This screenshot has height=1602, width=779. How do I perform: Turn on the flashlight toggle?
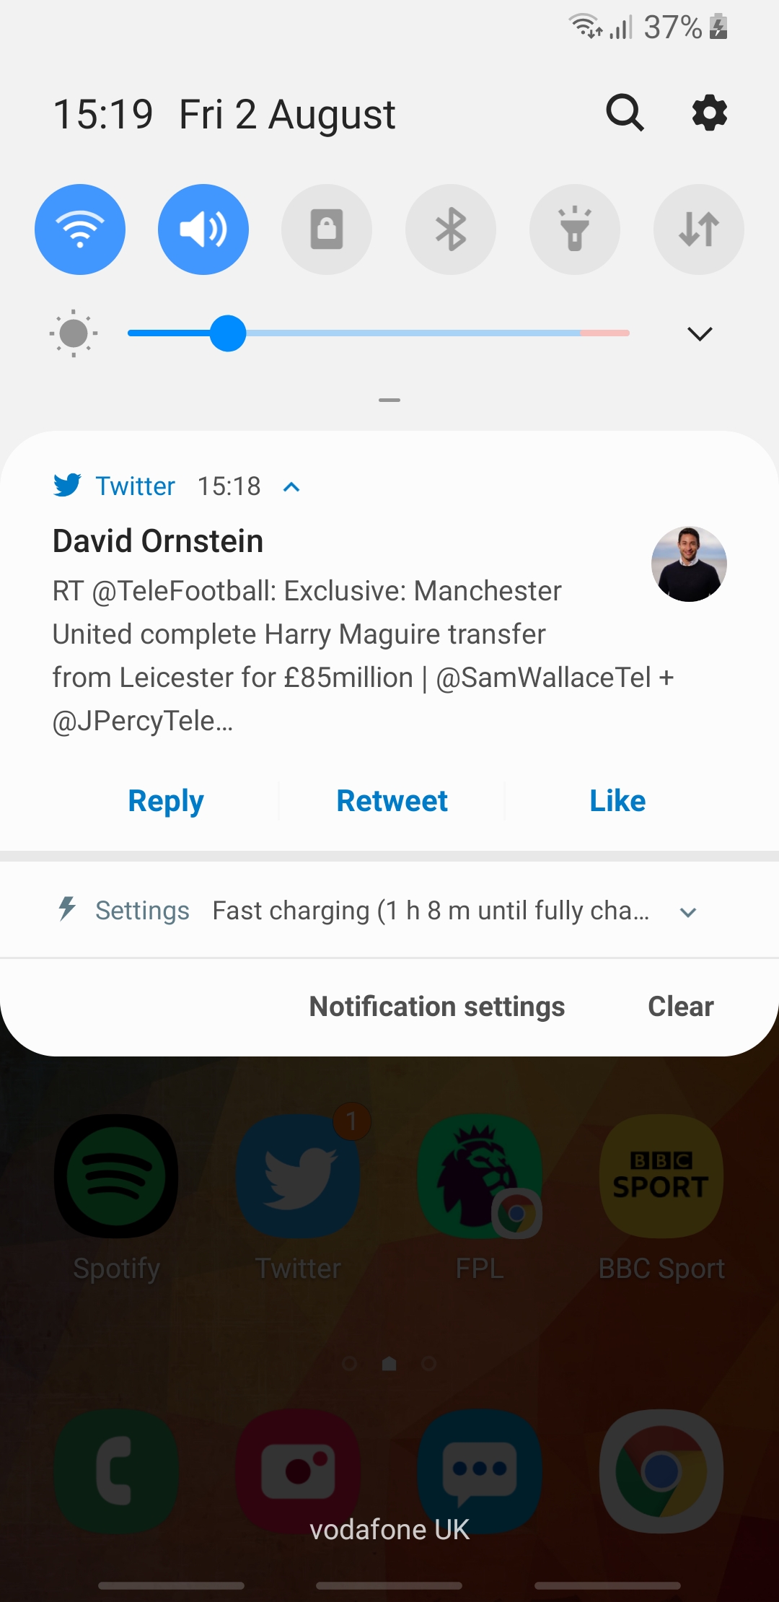click(x=575, y=229)
